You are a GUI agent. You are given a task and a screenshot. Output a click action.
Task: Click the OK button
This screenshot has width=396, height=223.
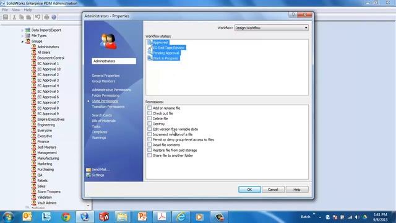[249, 190]
